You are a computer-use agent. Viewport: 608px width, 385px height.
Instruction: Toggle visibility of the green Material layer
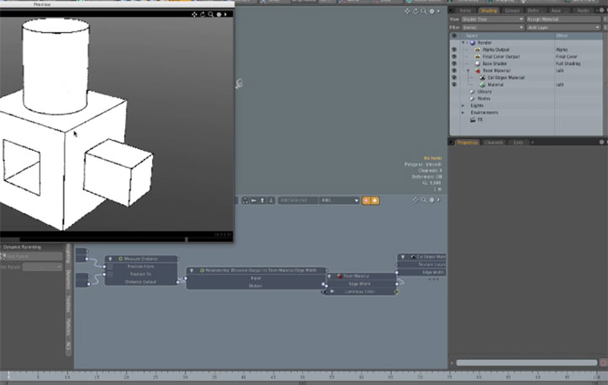(453, 85)
